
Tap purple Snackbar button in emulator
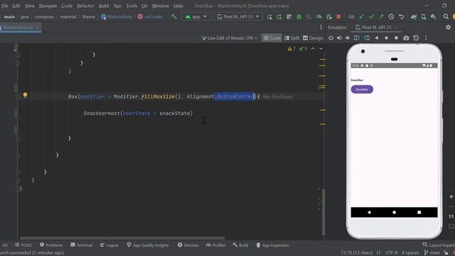click(362, 90)
